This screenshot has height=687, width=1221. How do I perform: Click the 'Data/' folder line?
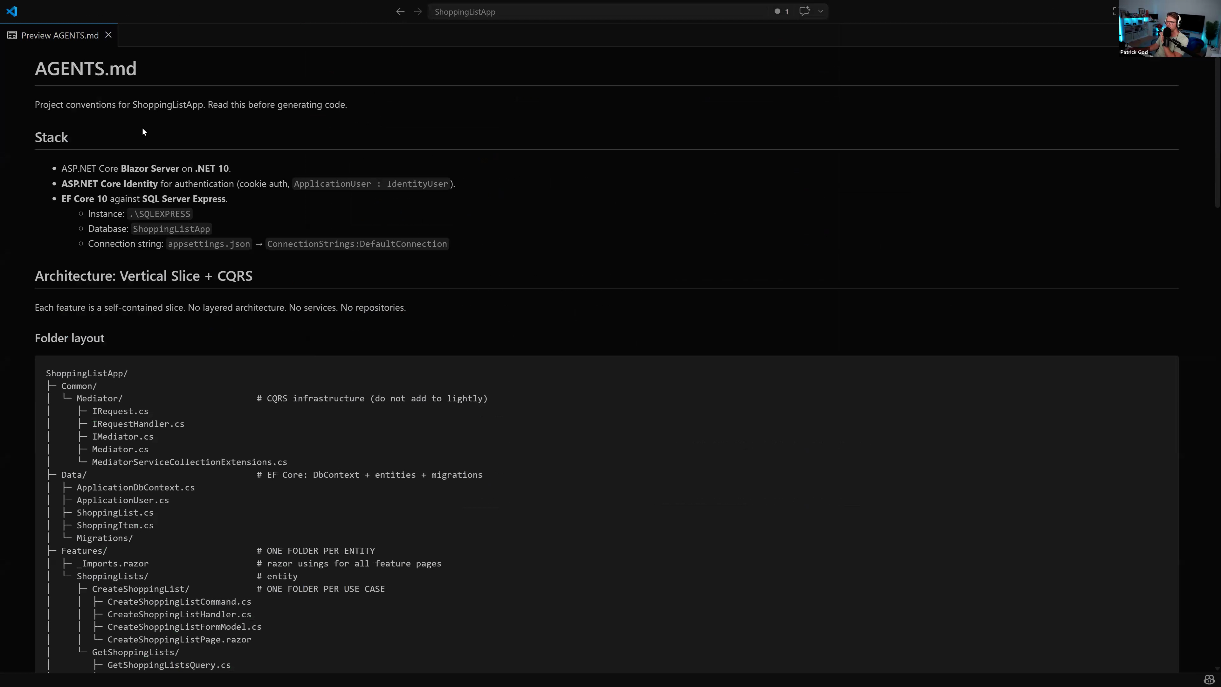coord(74,475)
